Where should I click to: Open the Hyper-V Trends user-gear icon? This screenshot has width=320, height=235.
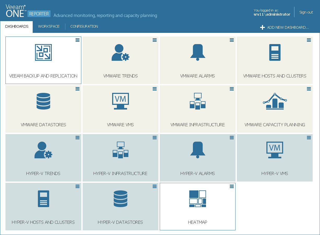[x=43, y=150]
